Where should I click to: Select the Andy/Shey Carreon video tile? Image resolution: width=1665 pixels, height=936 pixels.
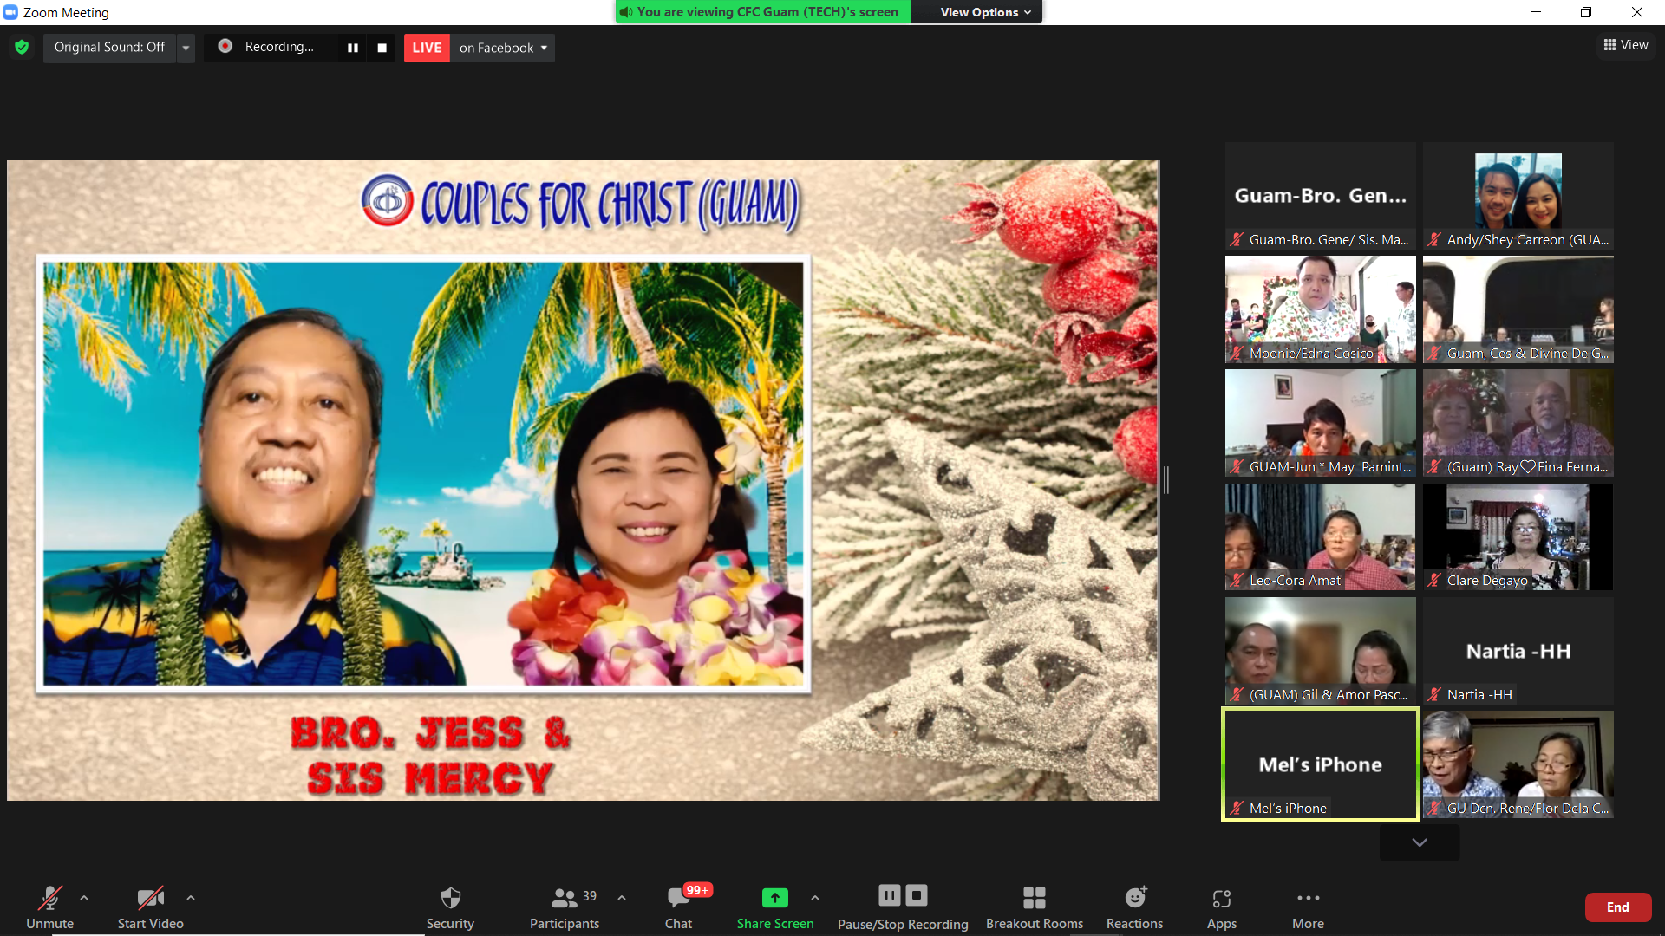tap(1518, 196)
